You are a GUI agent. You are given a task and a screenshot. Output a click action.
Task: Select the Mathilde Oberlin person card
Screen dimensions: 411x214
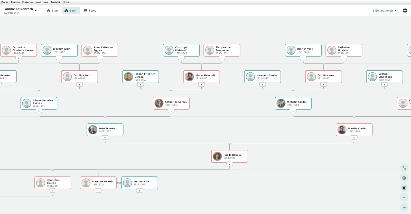[98, 183]
